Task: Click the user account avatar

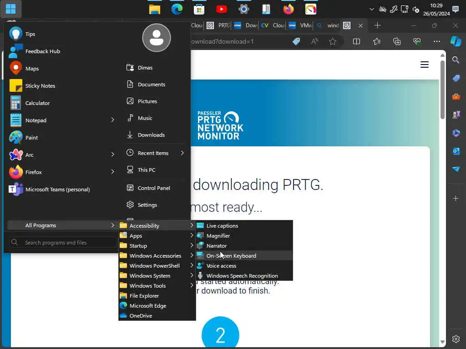Action: (x=157, y=38)
